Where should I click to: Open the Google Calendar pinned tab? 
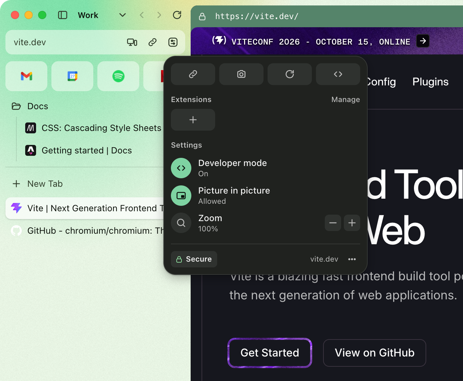click(x=73, y=76)
